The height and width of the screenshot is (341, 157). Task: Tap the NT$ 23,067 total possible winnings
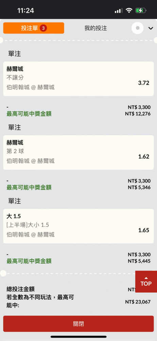click(138, 302)
